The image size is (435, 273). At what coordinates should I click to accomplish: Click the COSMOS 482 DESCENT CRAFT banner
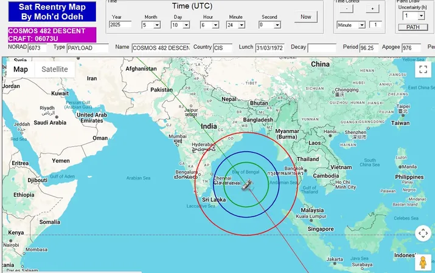coord(52,35)
